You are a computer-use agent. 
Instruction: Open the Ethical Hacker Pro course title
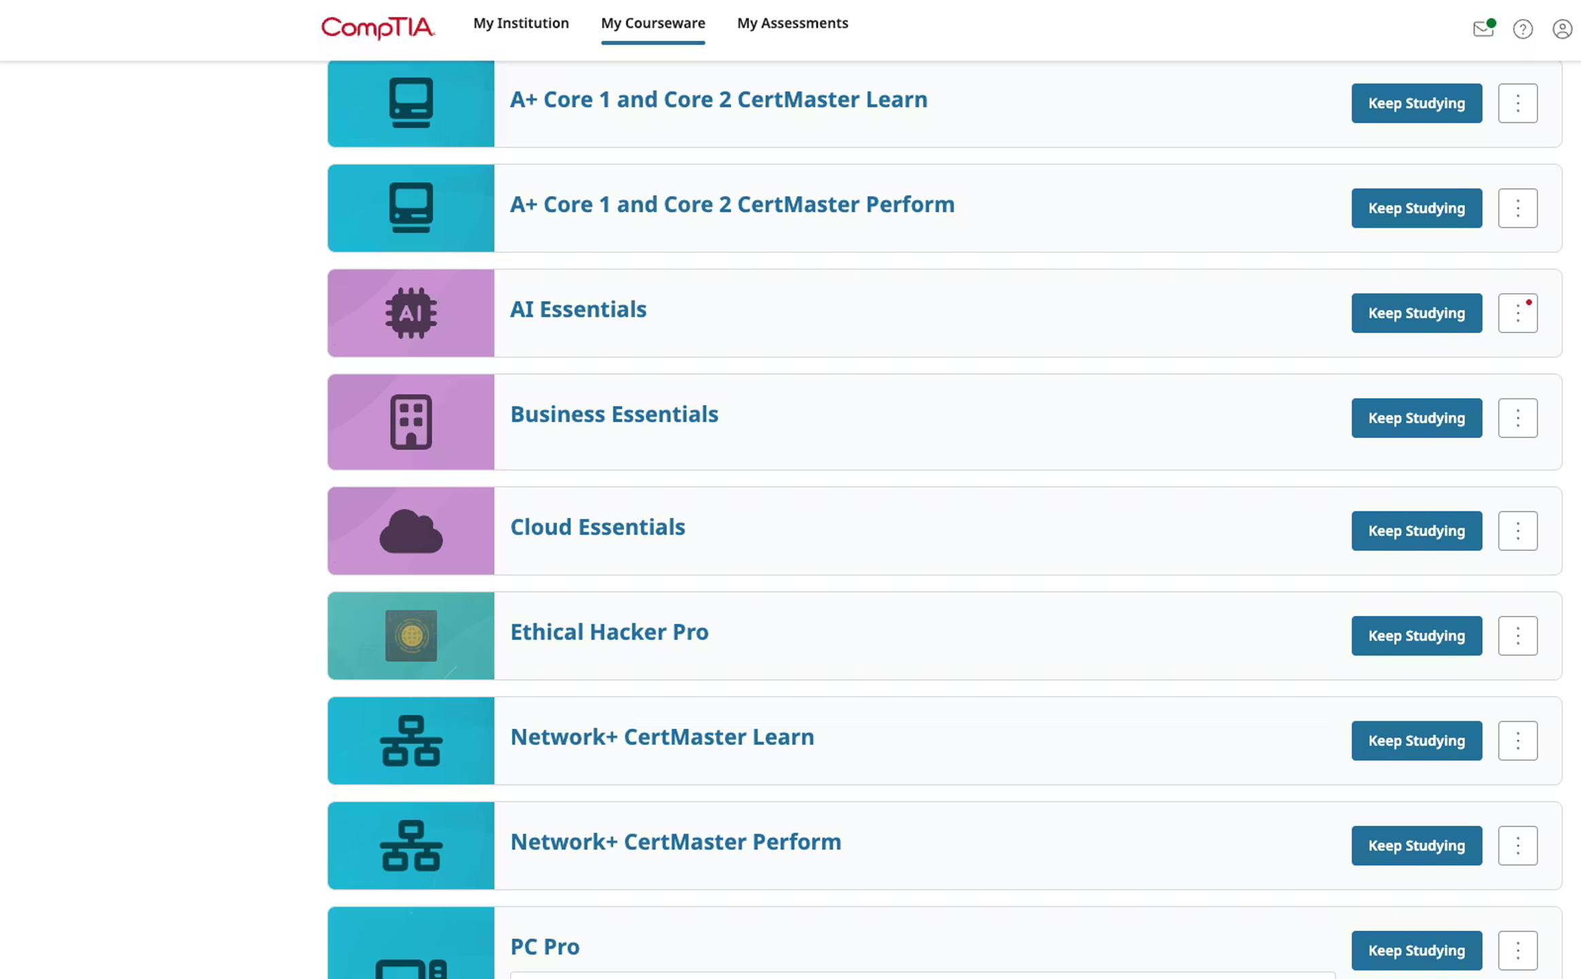tap(609, 632)
